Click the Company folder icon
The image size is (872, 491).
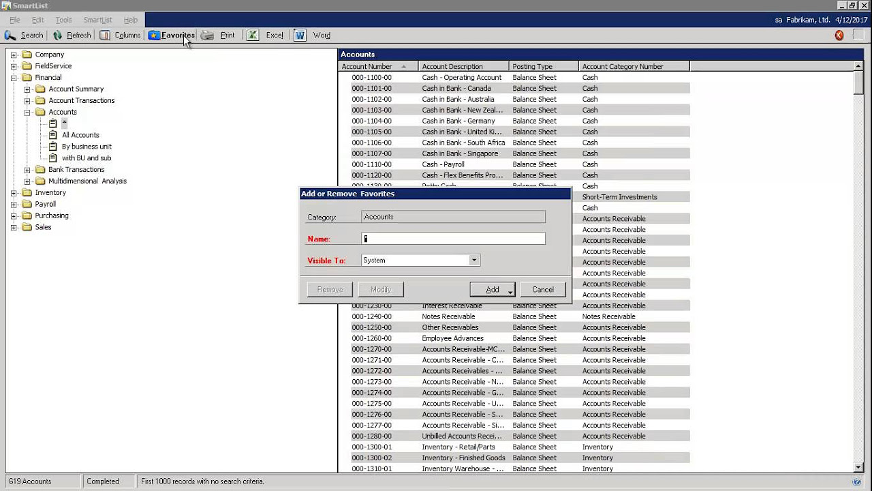coord(27,55)
